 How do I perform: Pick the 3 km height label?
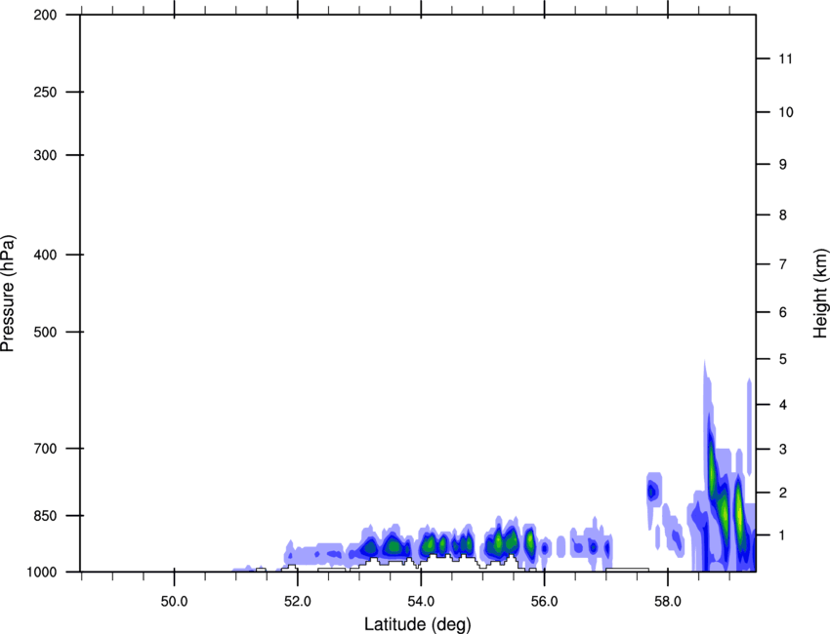tap(783, 449)
